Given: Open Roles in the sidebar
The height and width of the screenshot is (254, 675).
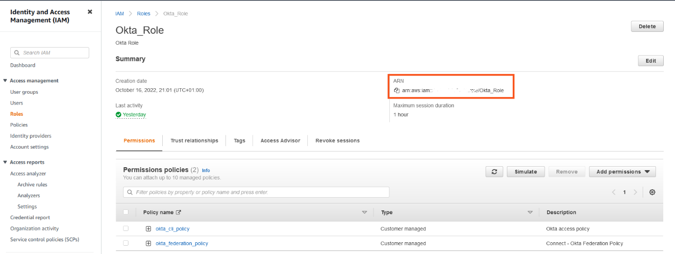Looking at the screenshot, I should [x=17, y=114].
